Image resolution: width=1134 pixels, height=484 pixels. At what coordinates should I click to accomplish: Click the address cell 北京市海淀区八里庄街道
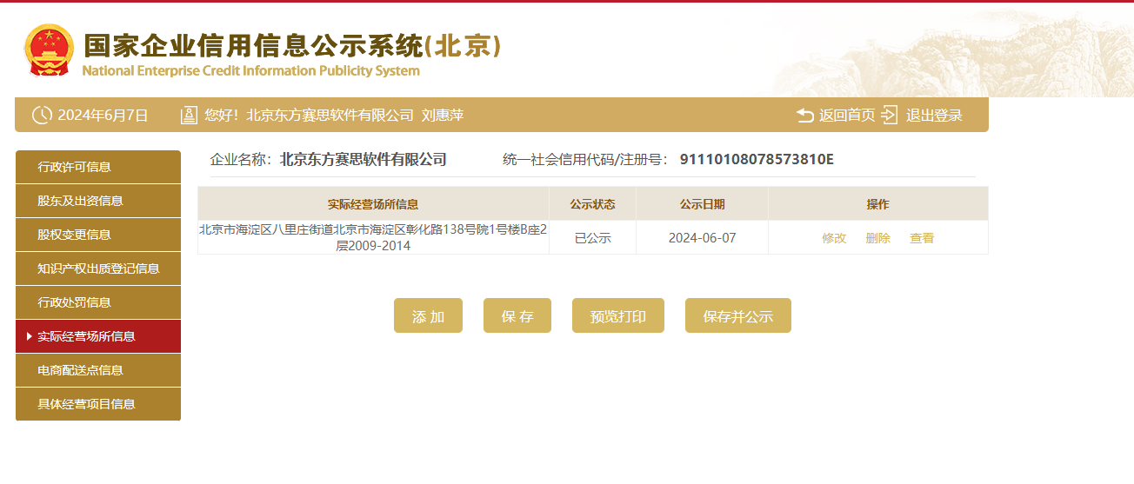[373, 238]
